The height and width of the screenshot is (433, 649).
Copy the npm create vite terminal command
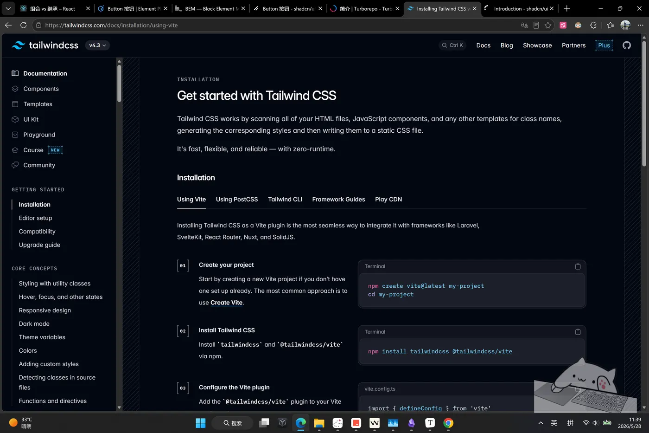[578, 266]
